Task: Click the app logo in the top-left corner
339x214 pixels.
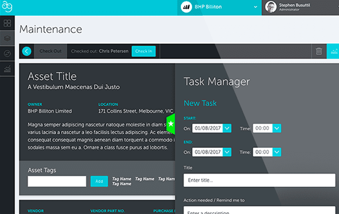Action: [x=7, y=6]
